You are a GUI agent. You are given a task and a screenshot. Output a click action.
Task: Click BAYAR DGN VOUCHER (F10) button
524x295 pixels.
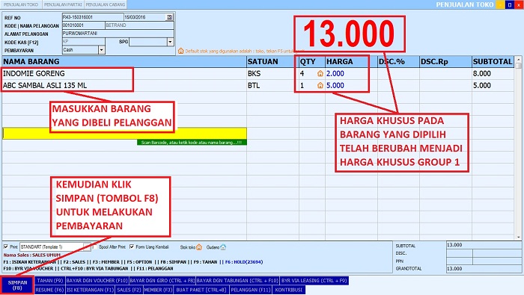click(x=97, y=281)
